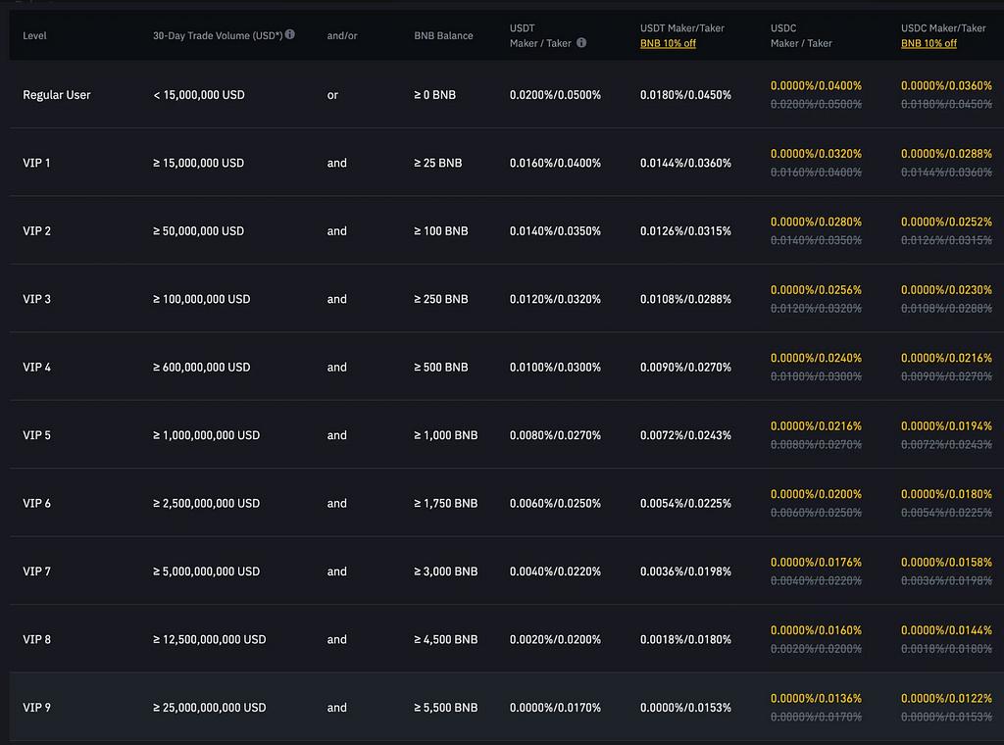Image resolution: width=1004 pixels, height=745 pixels.
Task: Click the '≥ 250 BNB' balance cell
Action: 441,299
